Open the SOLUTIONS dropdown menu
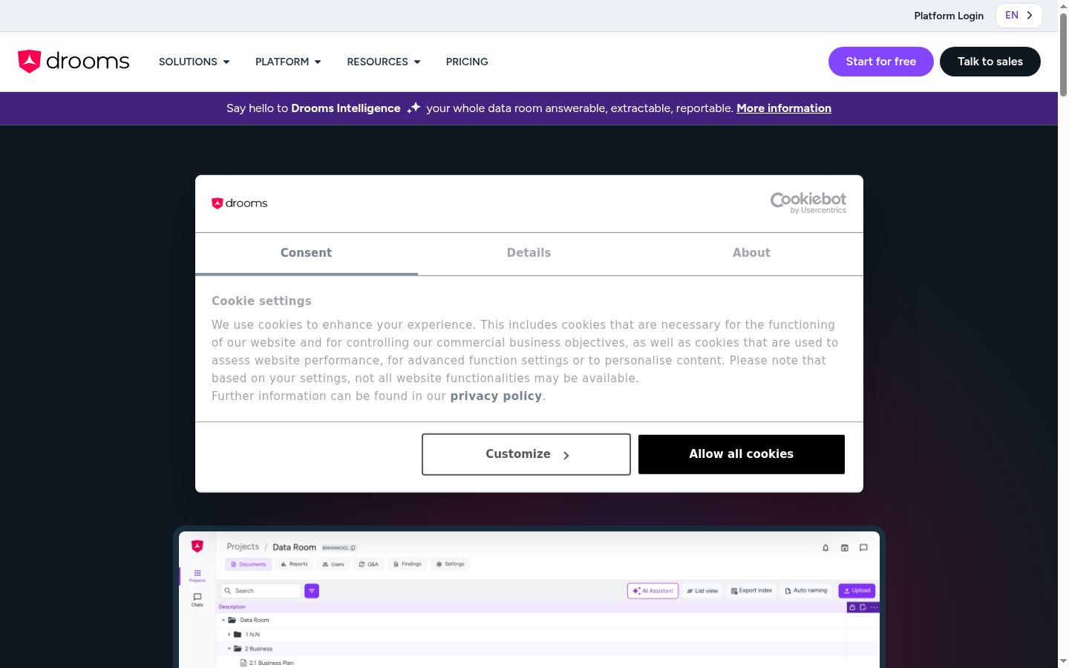 (194, 62)
